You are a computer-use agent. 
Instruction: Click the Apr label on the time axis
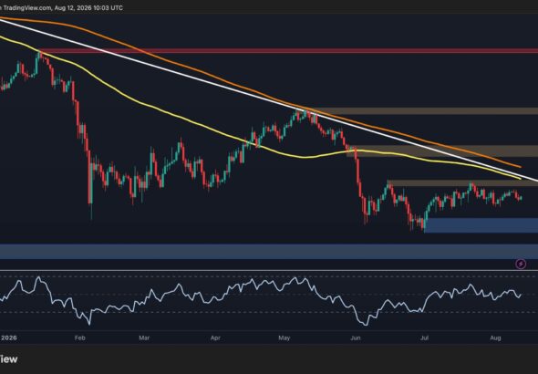coord(215,338)
